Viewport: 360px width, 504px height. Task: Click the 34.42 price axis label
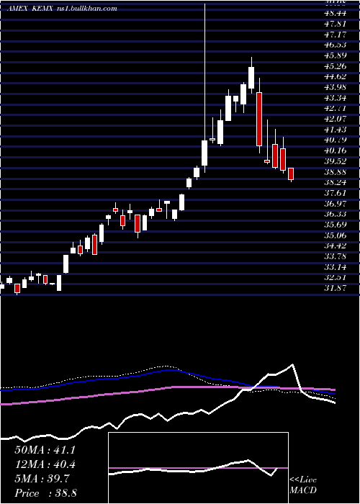pyautogui.click(x=336, y=246)
